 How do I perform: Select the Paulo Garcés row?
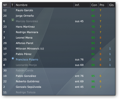pyautogui.click(x=59, y=10)
